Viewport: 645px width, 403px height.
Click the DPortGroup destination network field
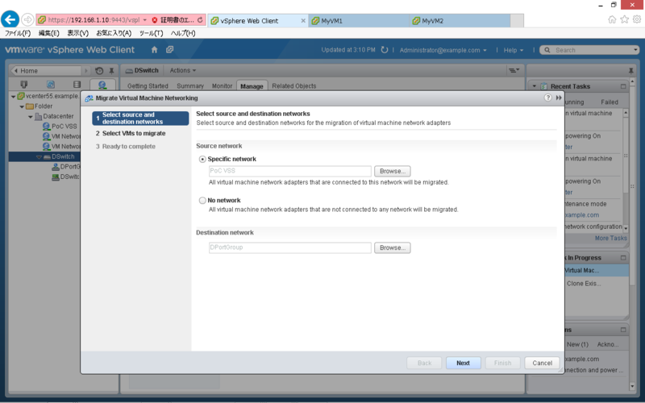pos(290,247)
